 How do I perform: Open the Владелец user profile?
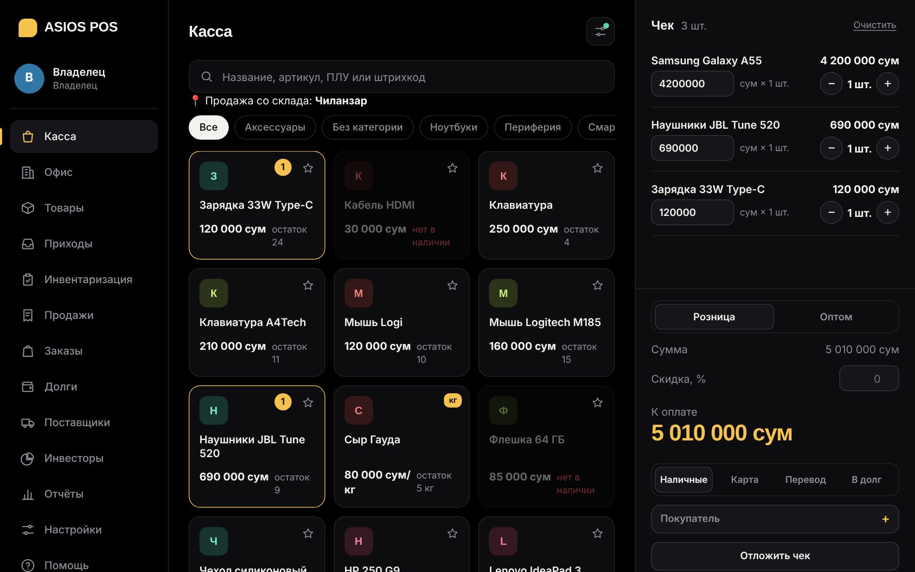tap(84, 79)
